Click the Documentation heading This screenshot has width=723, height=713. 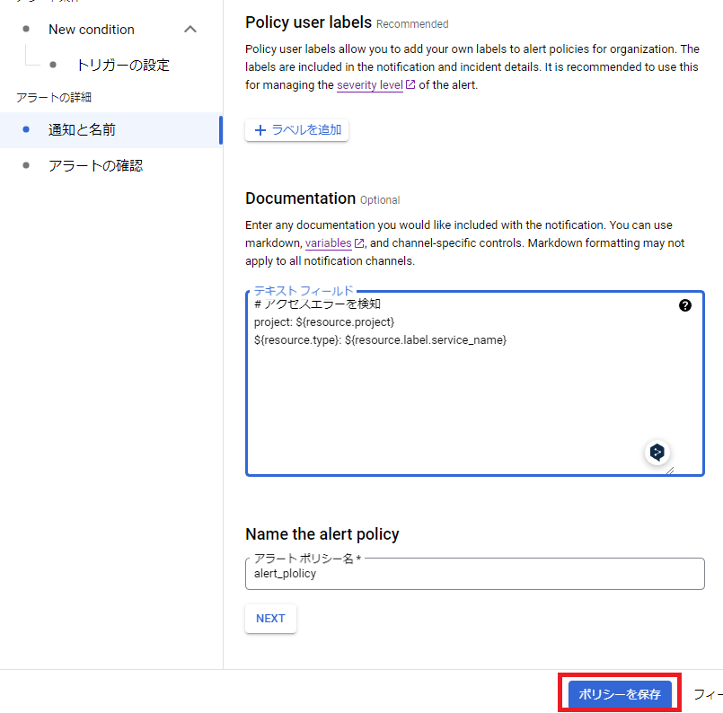(x=300, y=198)
